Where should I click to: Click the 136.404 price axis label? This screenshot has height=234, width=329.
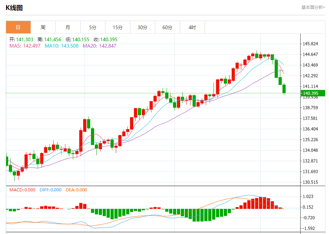[x=310, y=129]
